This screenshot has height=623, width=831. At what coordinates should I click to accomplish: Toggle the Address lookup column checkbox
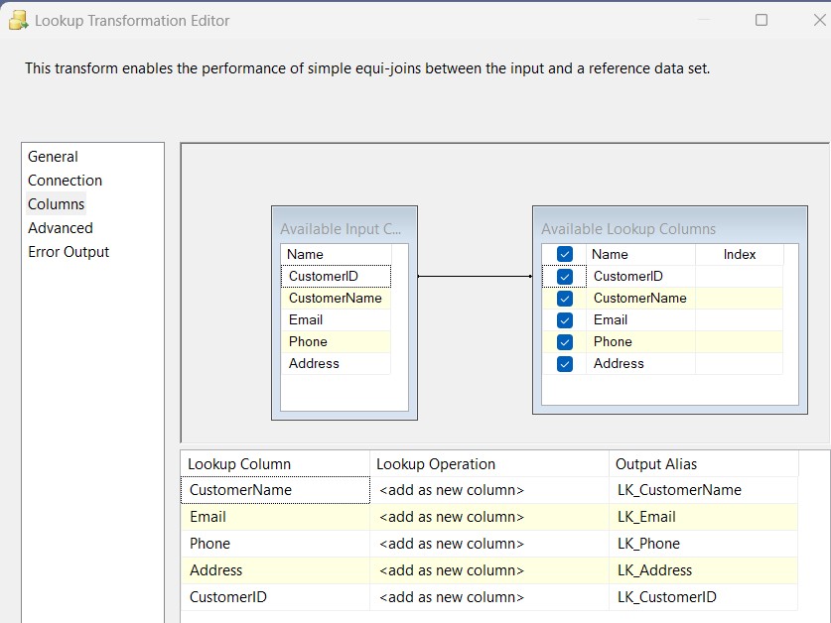[x=564, y=363]
